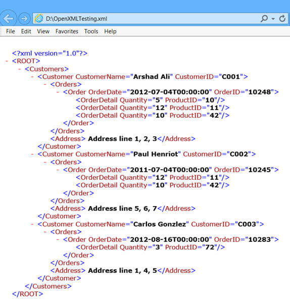Click the D:\OpenXMLTesting.xml address field
The width and height of the screenshot is (290, 300).
point(160,19)
